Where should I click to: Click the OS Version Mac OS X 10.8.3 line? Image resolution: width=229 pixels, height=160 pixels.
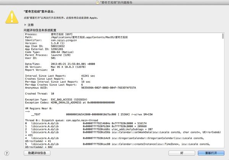pos(55,67)
